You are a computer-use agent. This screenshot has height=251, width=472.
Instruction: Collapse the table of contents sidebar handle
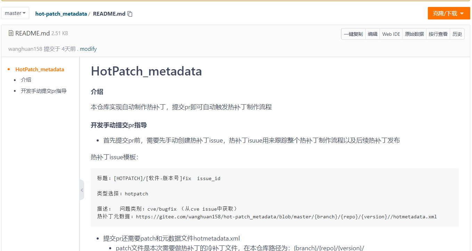82,190
